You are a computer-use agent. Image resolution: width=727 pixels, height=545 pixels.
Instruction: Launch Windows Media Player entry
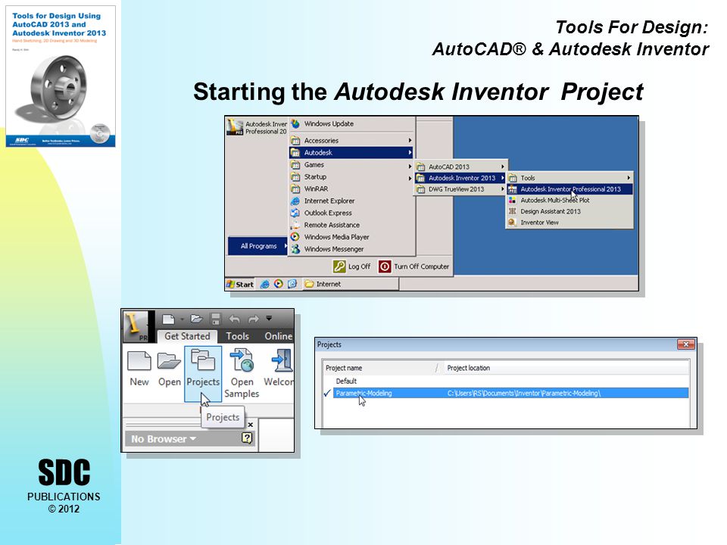pos(351,237)
